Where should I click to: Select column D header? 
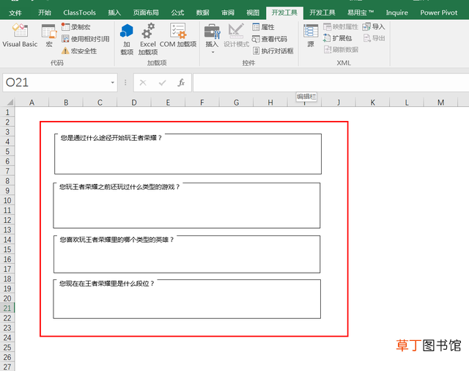point(134,103)
